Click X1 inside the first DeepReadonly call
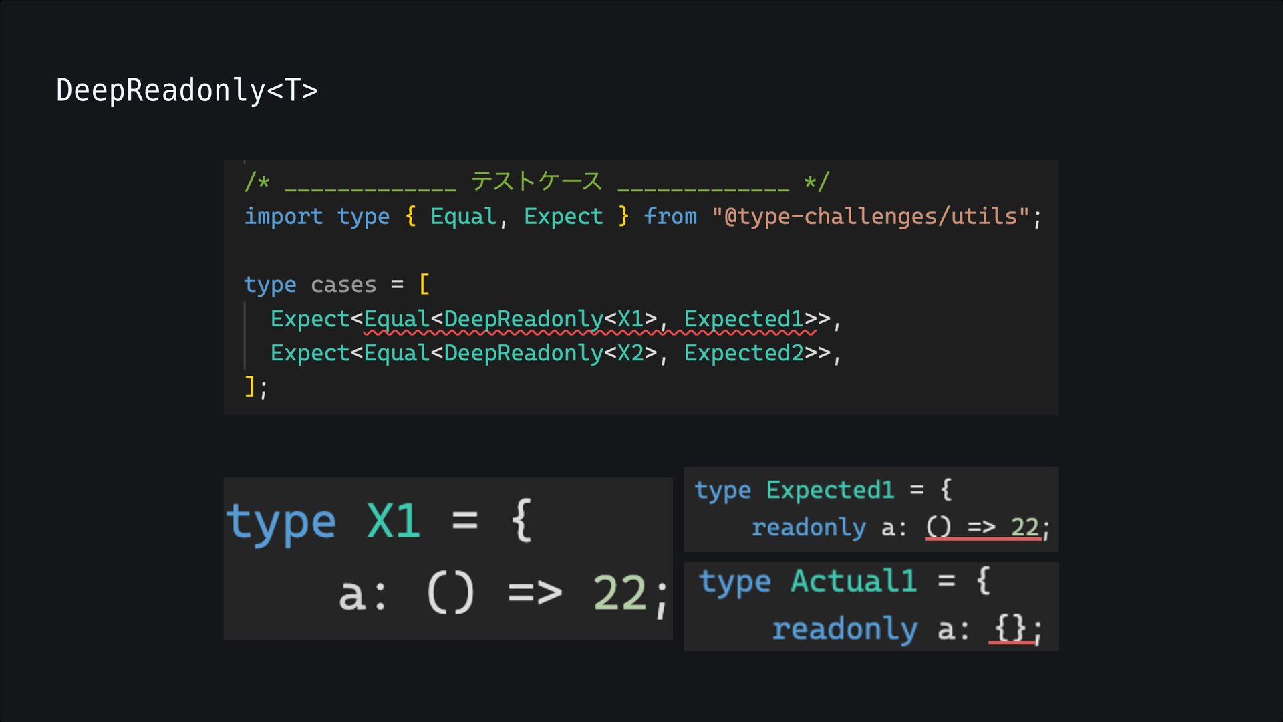1283x722 pixels. 629,319
